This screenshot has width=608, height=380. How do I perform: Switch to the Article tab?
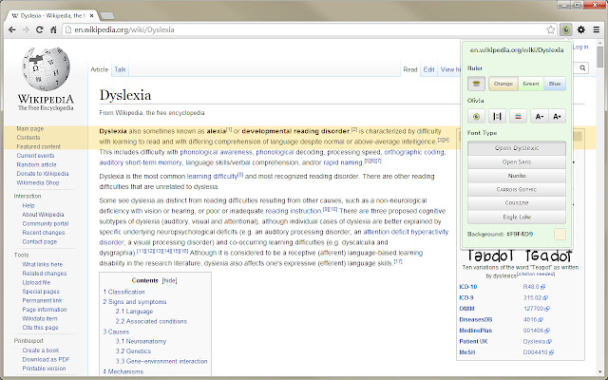(x=99, y=69)
